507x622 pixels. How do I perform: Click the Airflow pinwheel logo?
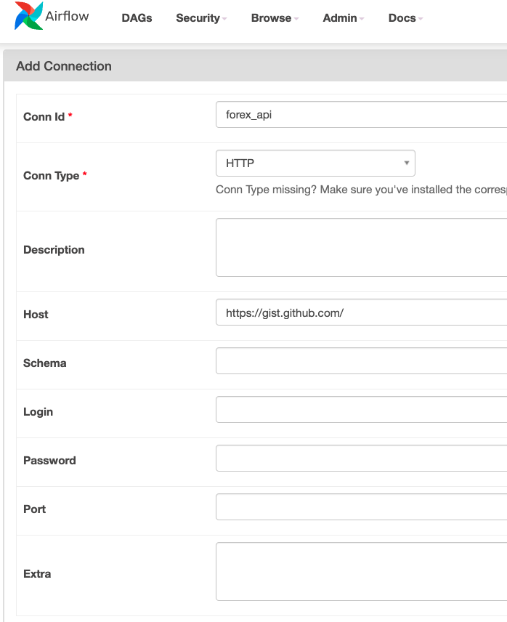pyautogui.click(x=28, y=16)
